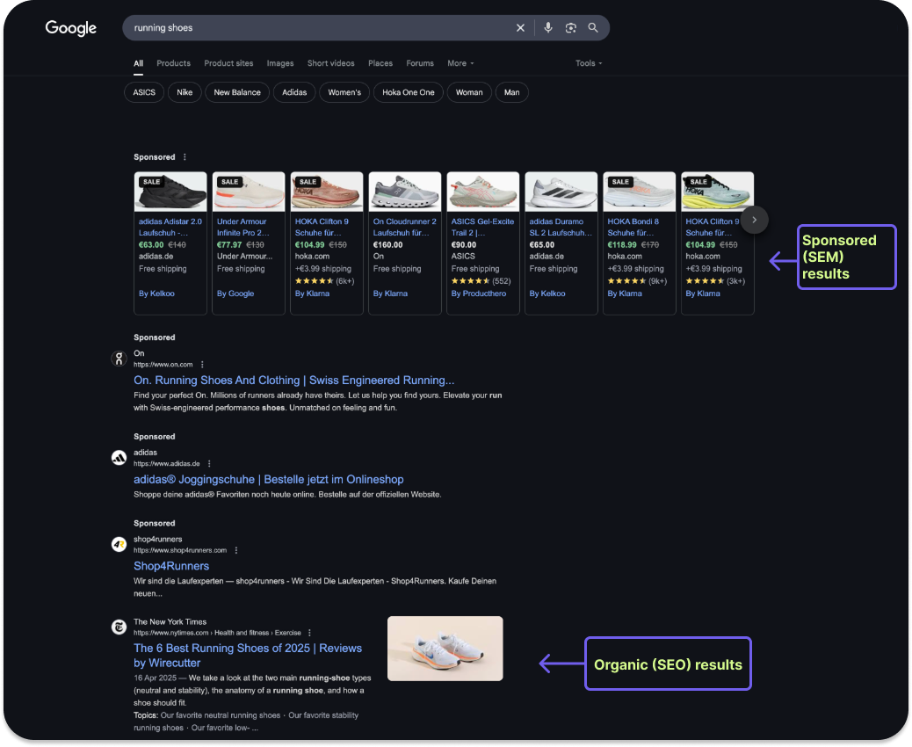
Task: Clear the search box with the X icon
Action: click(x=520, y=28)
